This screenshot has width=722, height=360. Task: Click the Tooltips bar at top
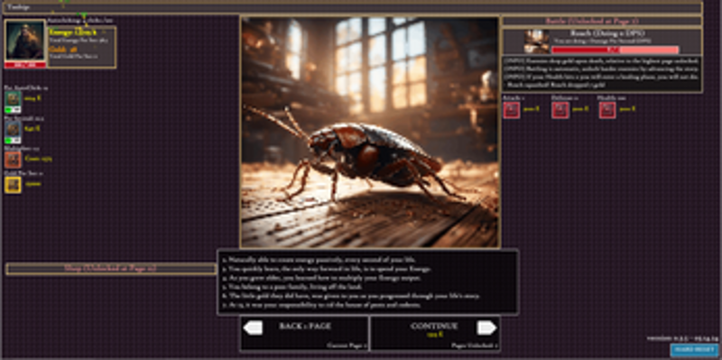[x=352, y=7]
